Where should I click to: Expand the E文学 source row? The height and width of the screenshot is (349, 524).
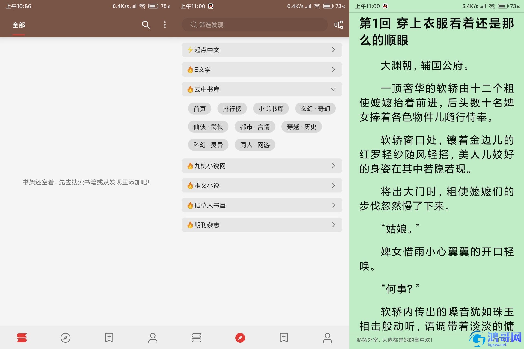262,70
